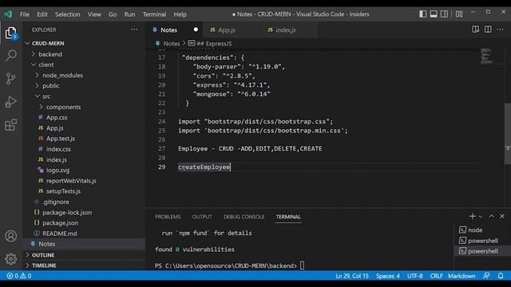The height and width of the screenshot is (287, 511).
Task: Open notifications bell in status bar
Action: [x=501, y=276]
